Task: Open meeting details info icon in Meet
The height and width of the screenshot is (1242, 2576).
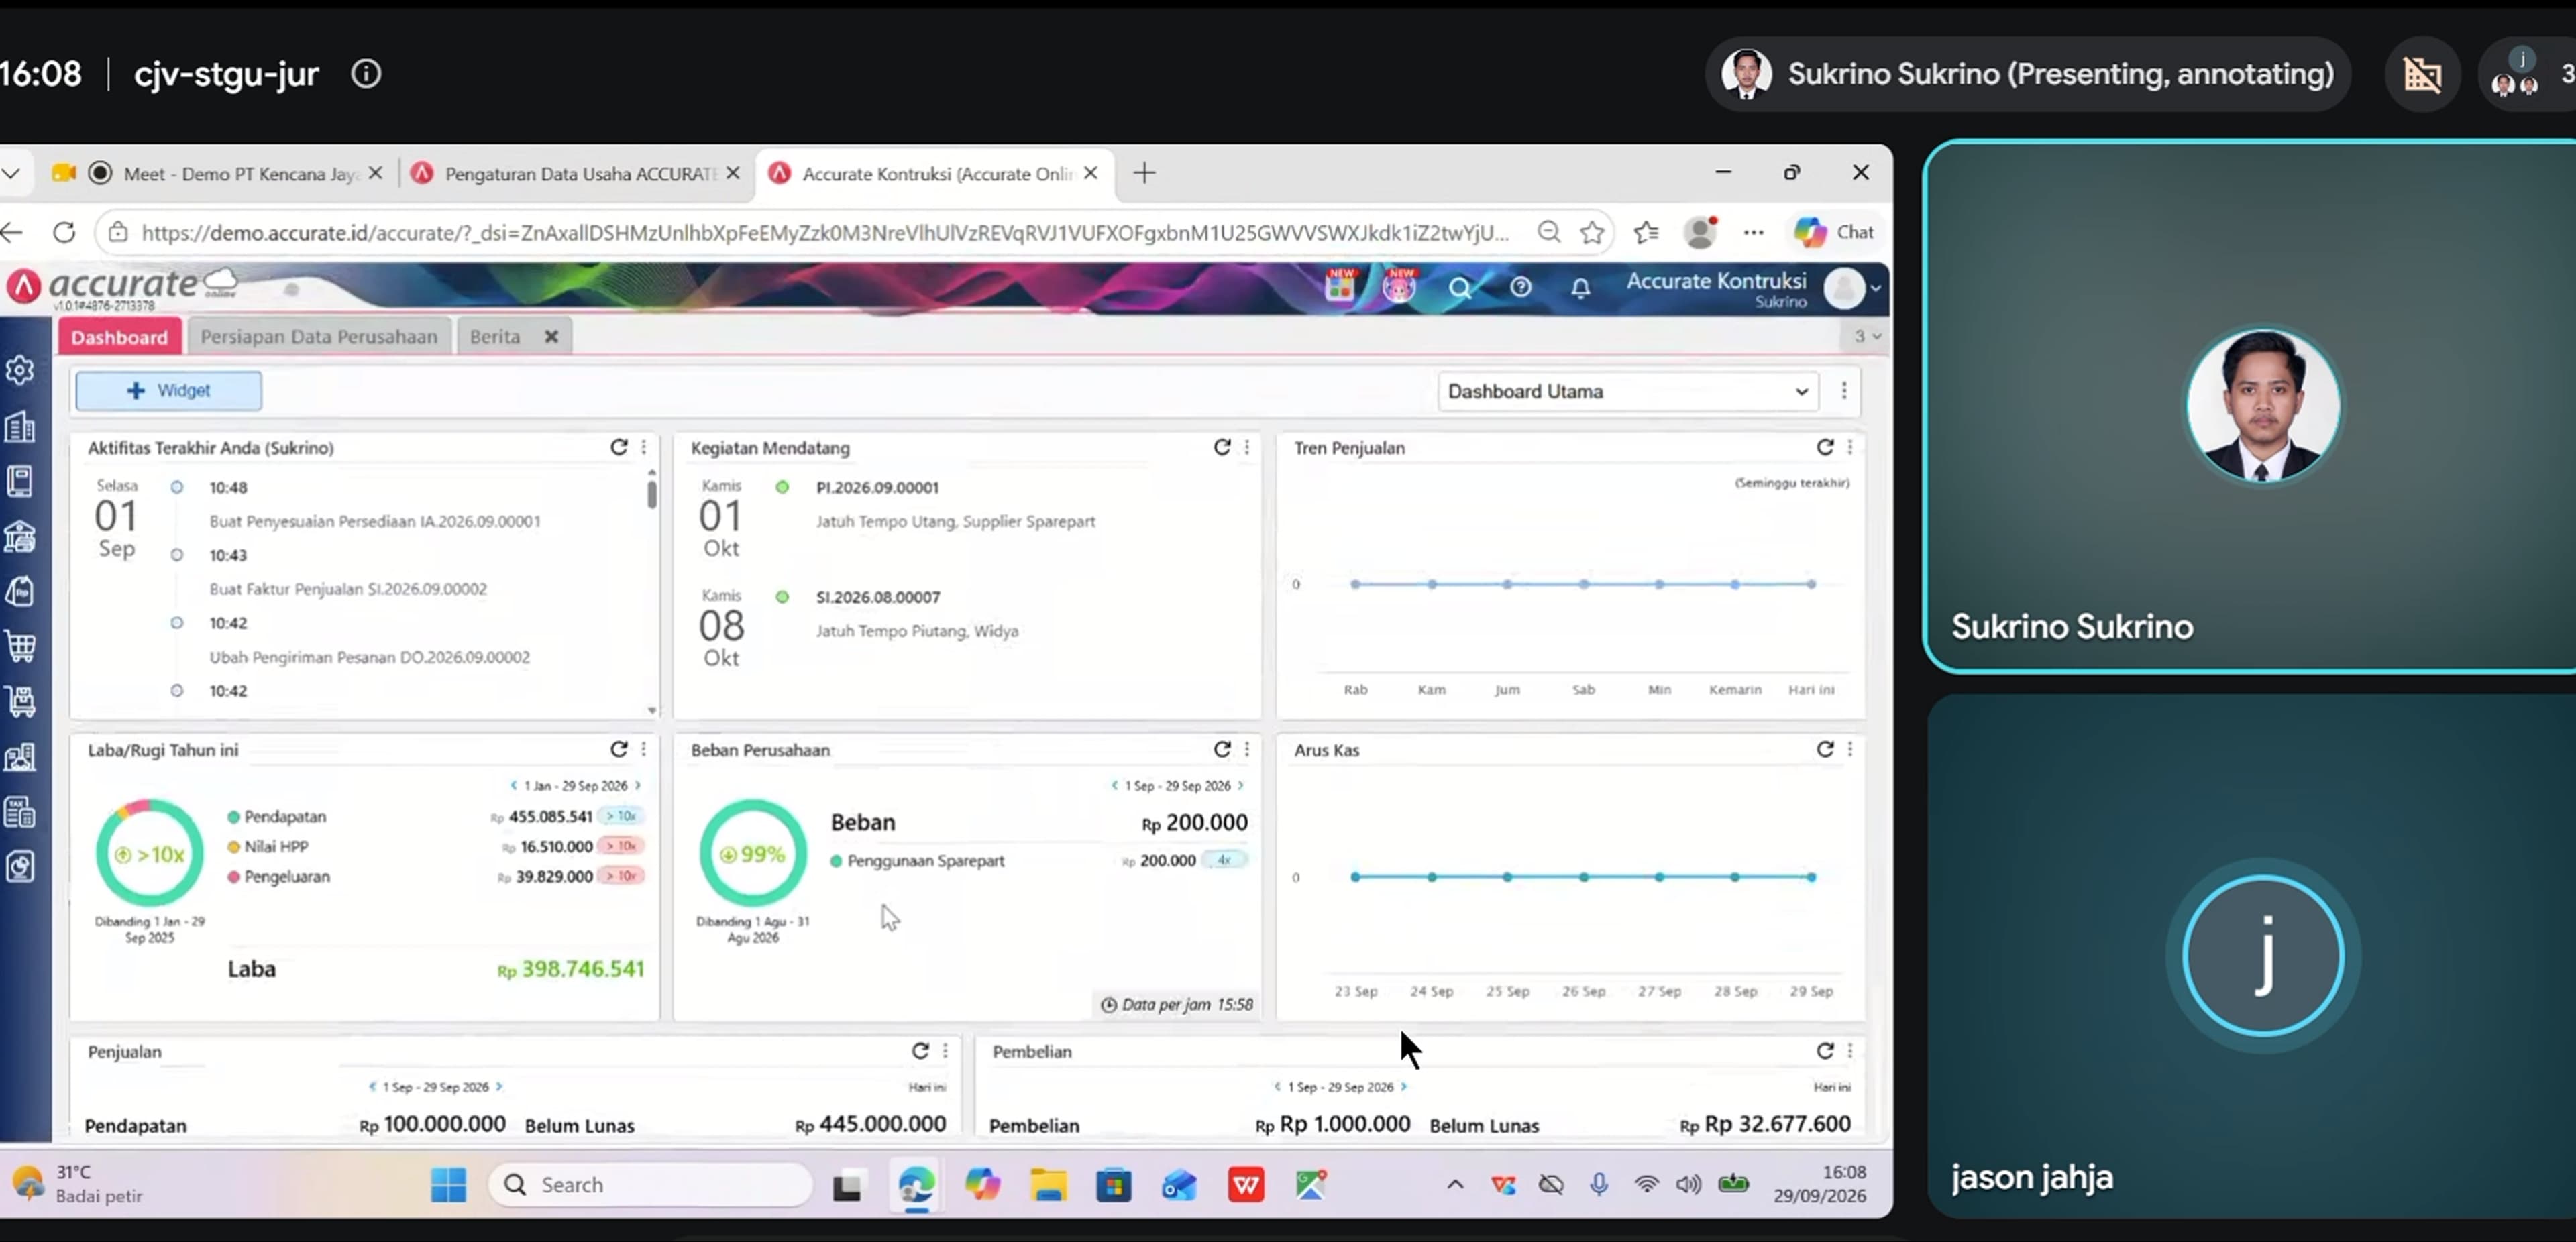Action: [366, 74]
